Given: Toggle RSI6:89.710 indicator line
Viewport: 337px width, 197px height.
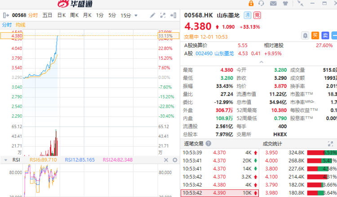Looking at the screenshot, I should pyautogui.click(x=43, y=160).
